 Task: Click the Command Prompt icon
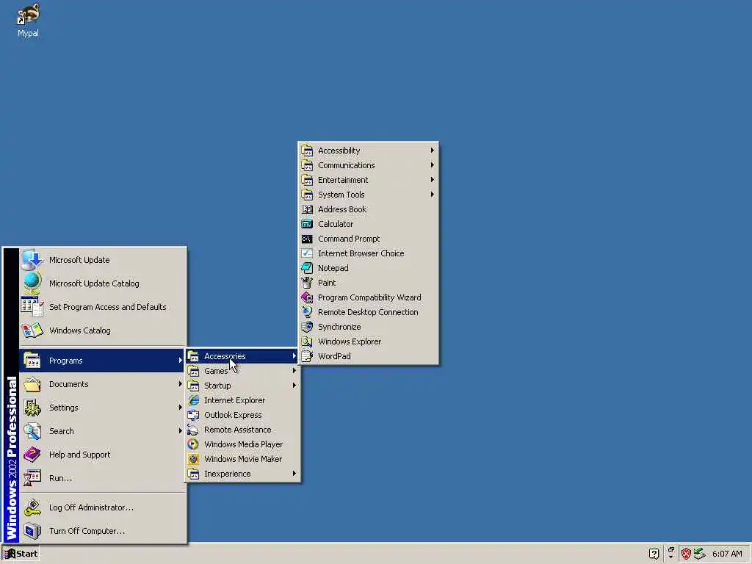[307, 239]
